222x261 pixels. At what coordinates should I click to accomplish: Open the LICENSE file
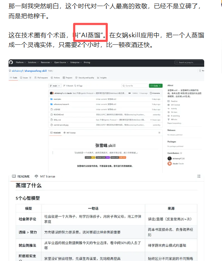[x=57, y=109]
